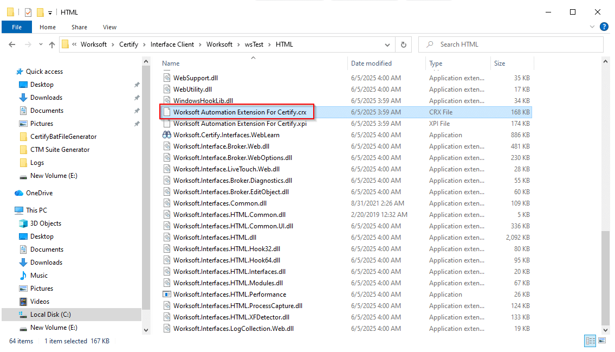
Task: Open the Help question mark icon
Action: point(604,27)
